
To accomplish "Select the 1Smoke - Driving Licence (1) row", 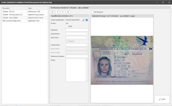I will click(x=25, y=15).
